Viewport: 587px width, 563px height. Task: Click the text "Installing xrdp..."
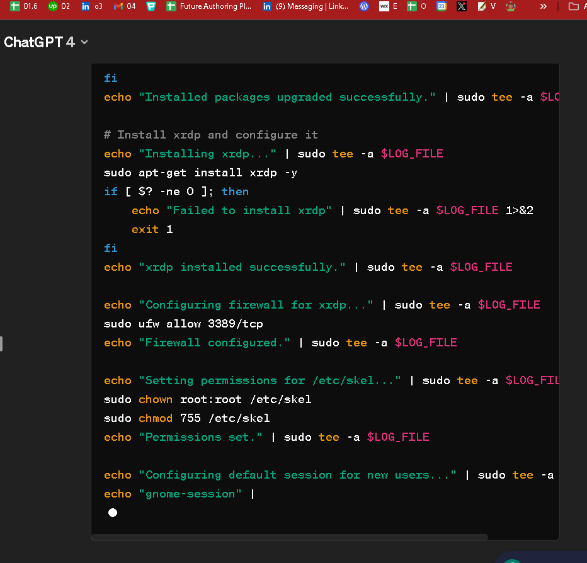pyautogui.click(x=207, y=154)
